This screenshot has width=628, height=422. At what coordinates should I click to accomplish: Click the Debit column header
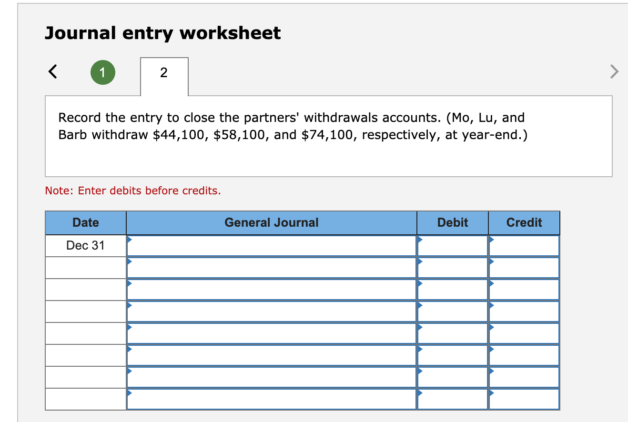(452, 222)
